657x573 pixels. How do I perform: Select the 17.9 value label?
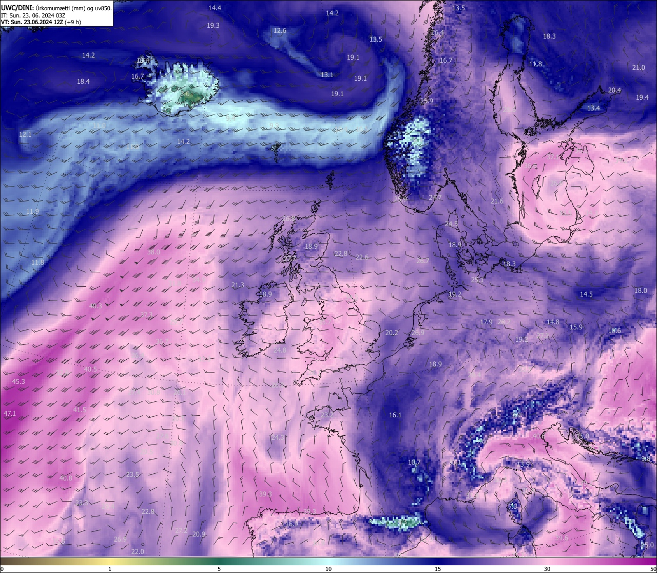point(486,322)
